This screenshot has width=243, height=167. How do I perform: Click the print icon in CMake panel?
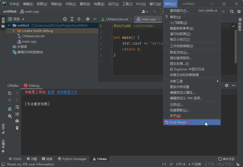point(17,121)
